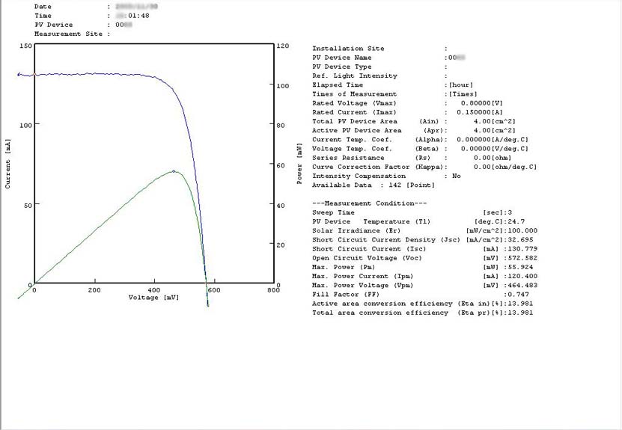Click the maximum power point marker on green curve
The height and width of the screenshot is (430, 622).
(174, 171)
